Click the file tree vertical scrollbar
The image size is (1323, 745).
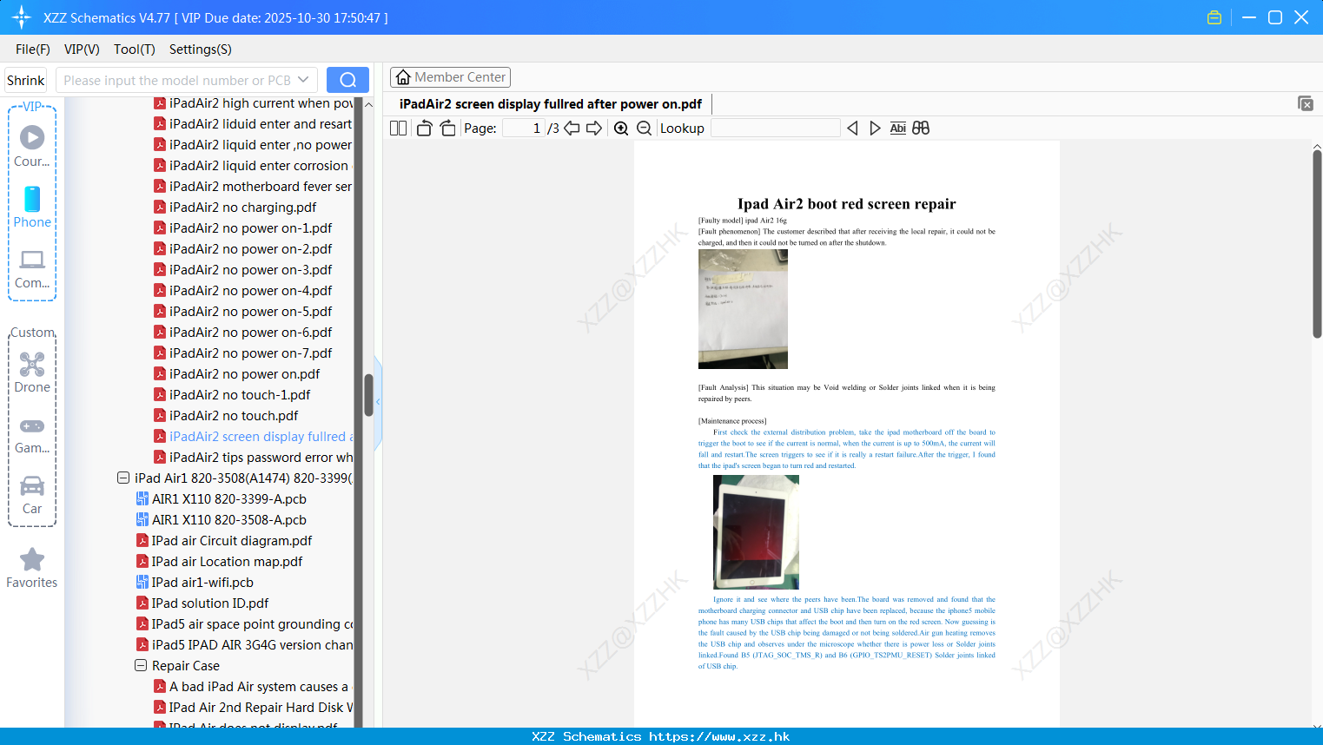(368, 395)
